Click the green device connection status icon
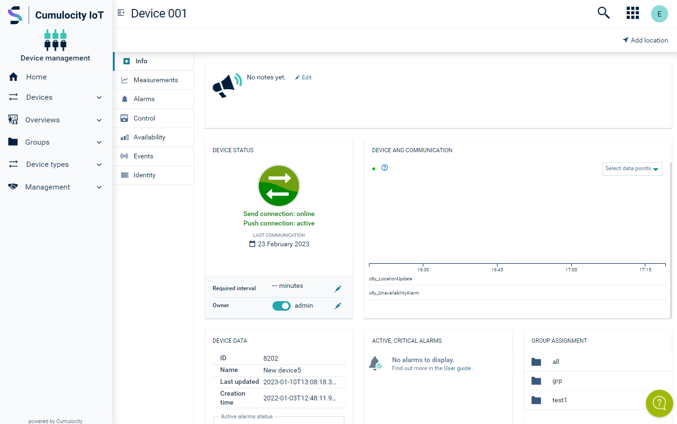Screen dimensions: 677x424 tap(279, 186)
